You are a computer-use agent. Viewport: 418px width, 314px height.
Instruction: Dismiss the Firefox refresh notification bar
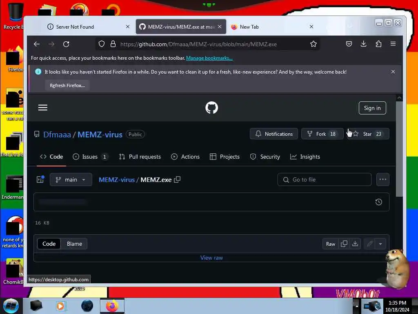393,72
